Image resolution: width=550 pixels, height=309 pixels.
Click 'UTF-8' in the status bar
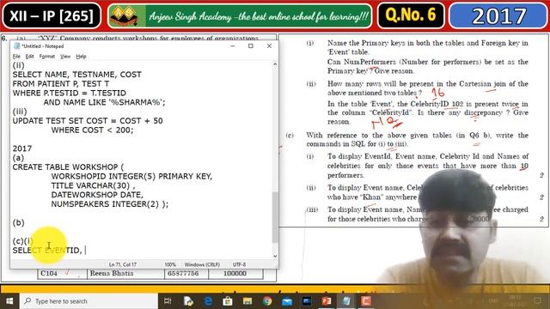coord(239,264)
